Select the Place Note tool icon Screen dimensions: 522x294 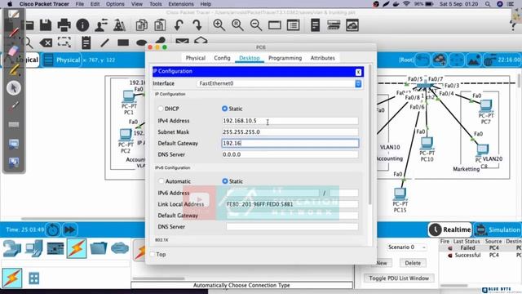86,42
